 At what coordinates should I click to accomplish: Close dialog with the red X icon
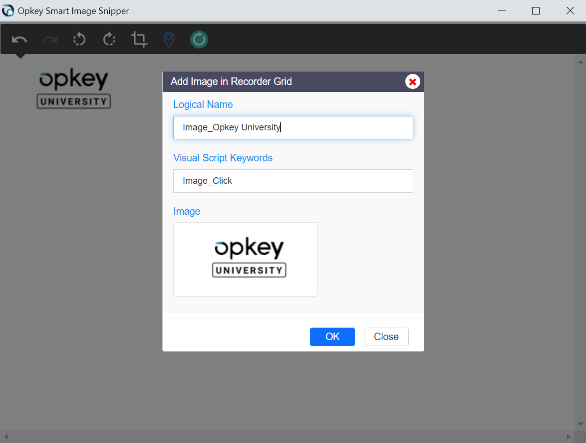(x=413, y=81)
